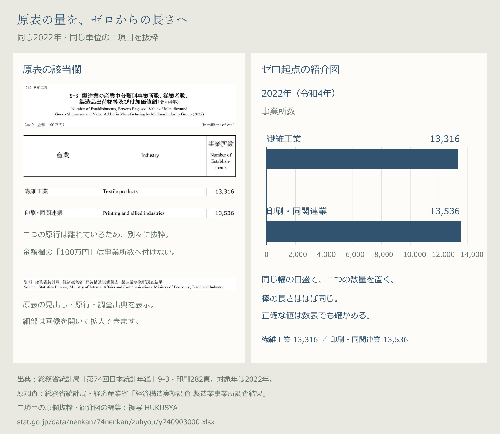Click the 繊維工業 chart bar label
The image size is (500, 434).
pos(284,139)
